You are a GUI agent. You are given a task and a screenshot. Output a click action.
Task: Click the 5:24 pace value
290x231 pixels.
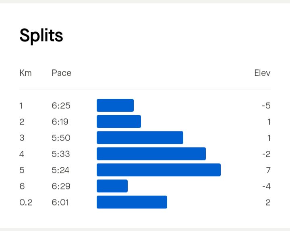[x=60, y=170]
